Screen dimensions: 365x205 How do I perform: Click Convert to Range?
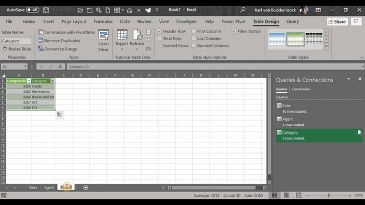58,49
